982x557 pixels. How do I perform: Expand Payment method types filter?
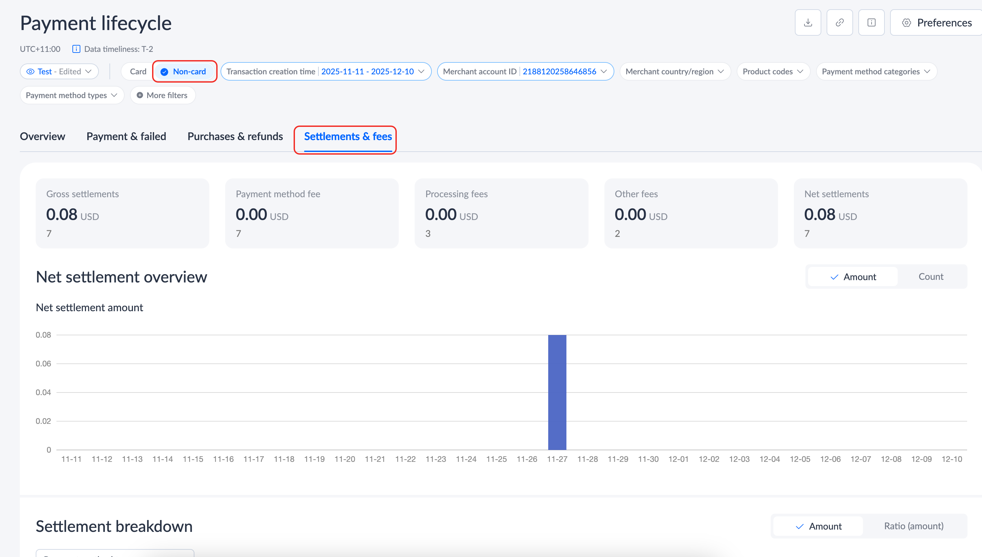(72, 95)
